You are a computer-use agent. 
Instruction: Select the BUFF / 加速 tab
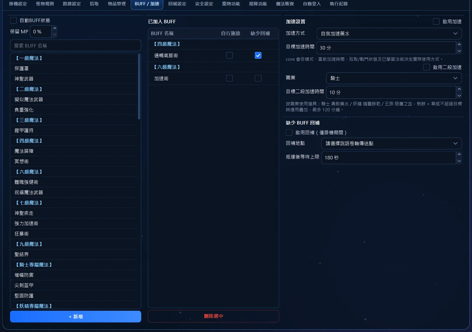tap(147, 4)
